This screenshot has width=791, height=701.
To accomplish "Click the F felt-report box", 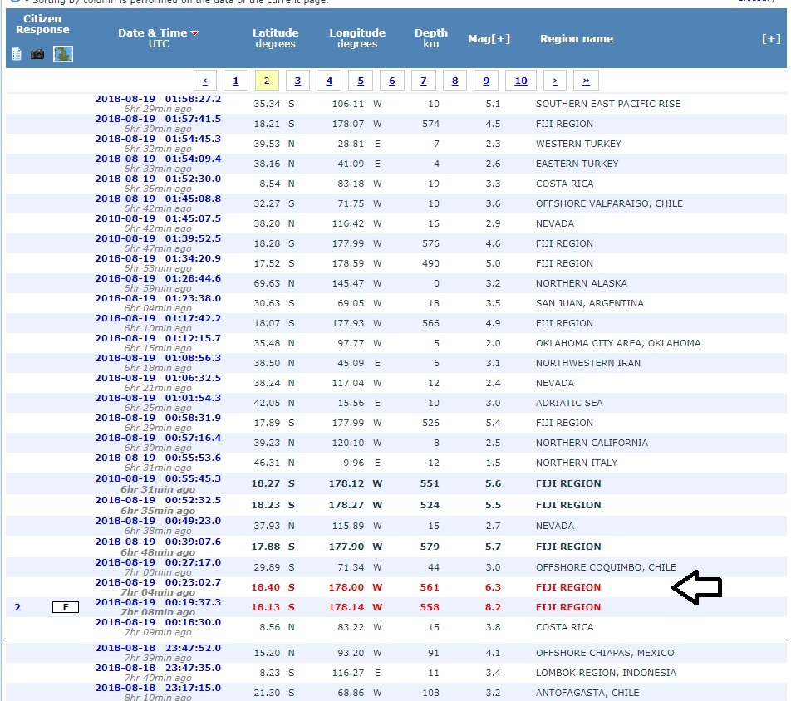I will pos(66,607).
